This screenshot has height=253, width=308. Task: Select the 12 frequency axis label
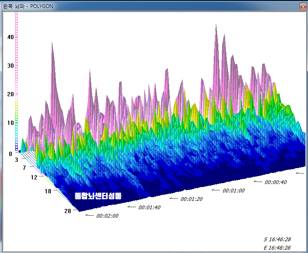click(x=34, y=177)
